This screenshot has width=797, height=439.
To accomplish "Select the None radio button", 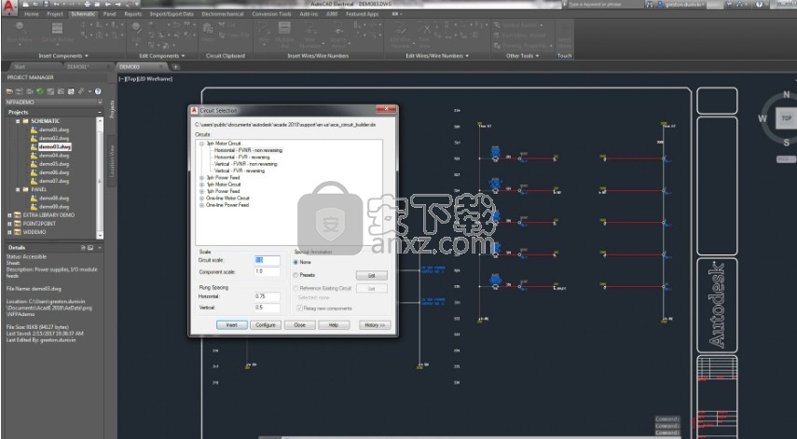I will (x=295, y=262).
